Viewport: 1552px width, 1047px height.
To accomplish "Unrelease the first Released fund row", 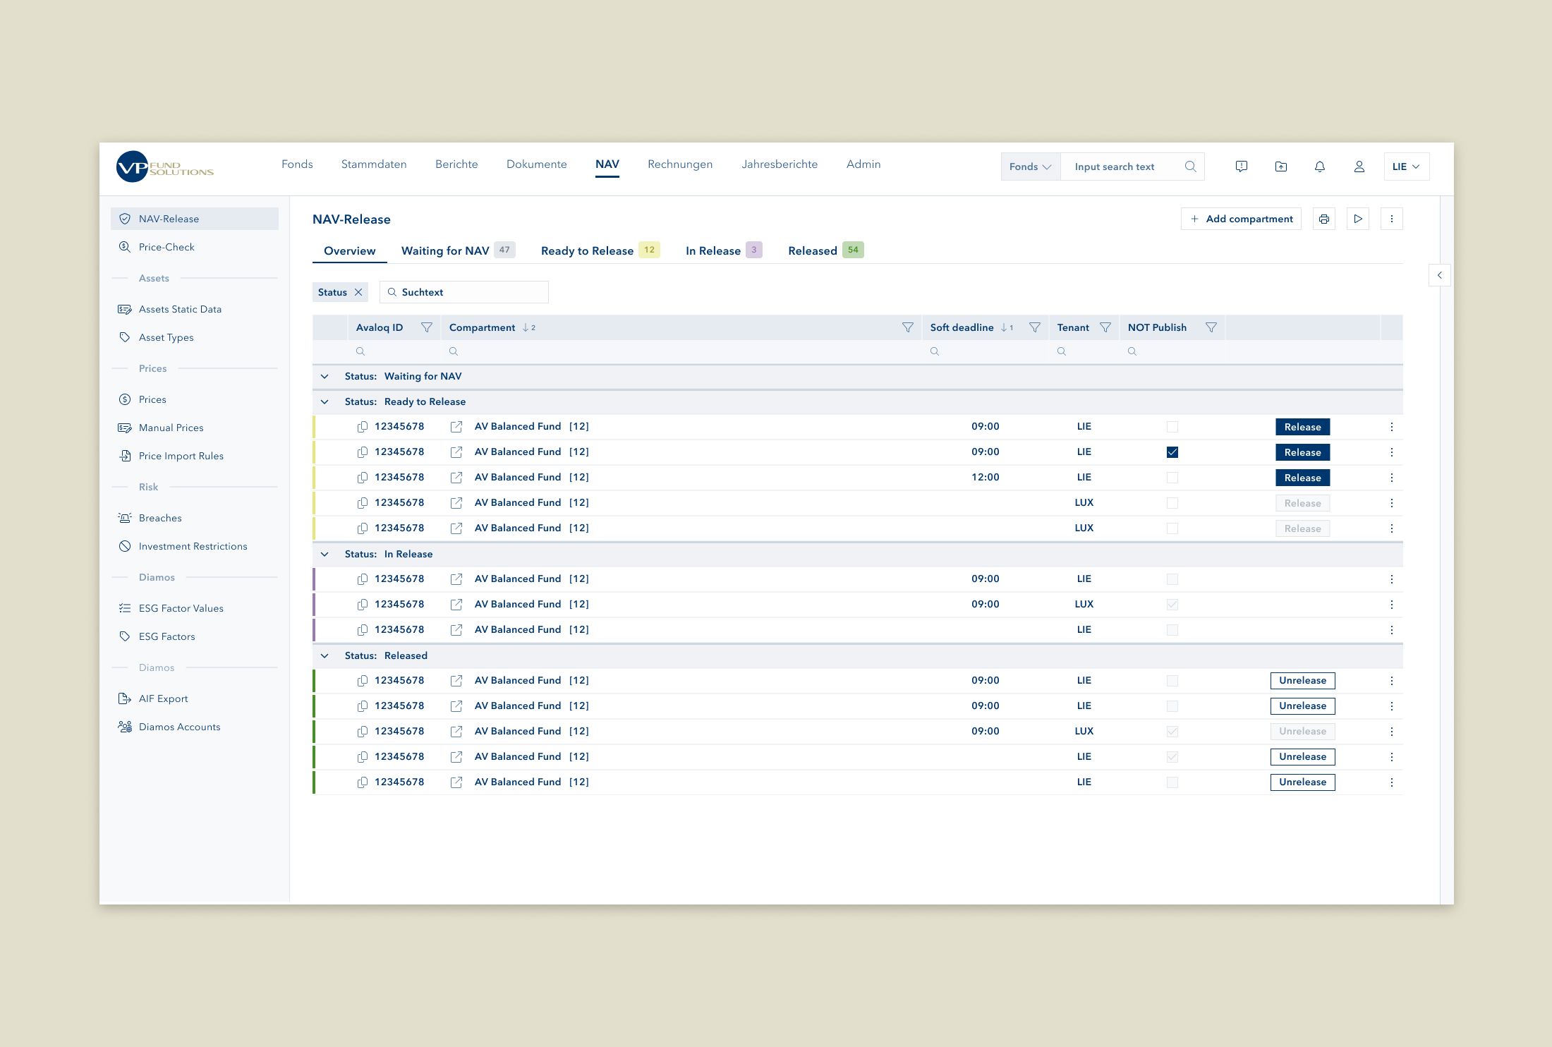I will coord(1302,681).
